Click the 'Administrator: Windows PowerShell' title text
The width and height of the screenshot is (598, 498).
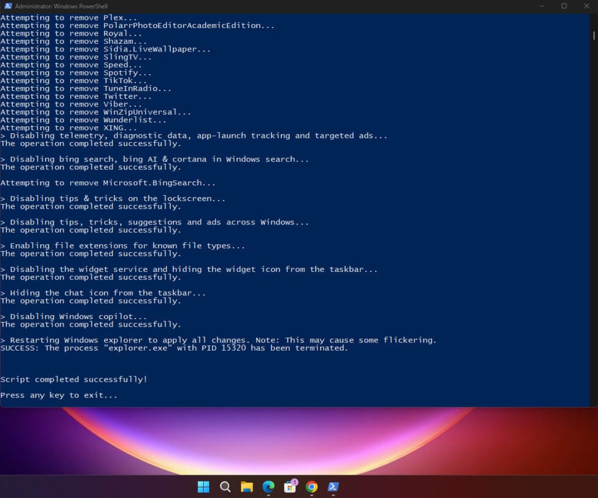61,6
